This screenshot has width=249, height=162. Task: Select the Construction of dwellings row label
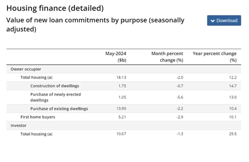coord(54,86)
